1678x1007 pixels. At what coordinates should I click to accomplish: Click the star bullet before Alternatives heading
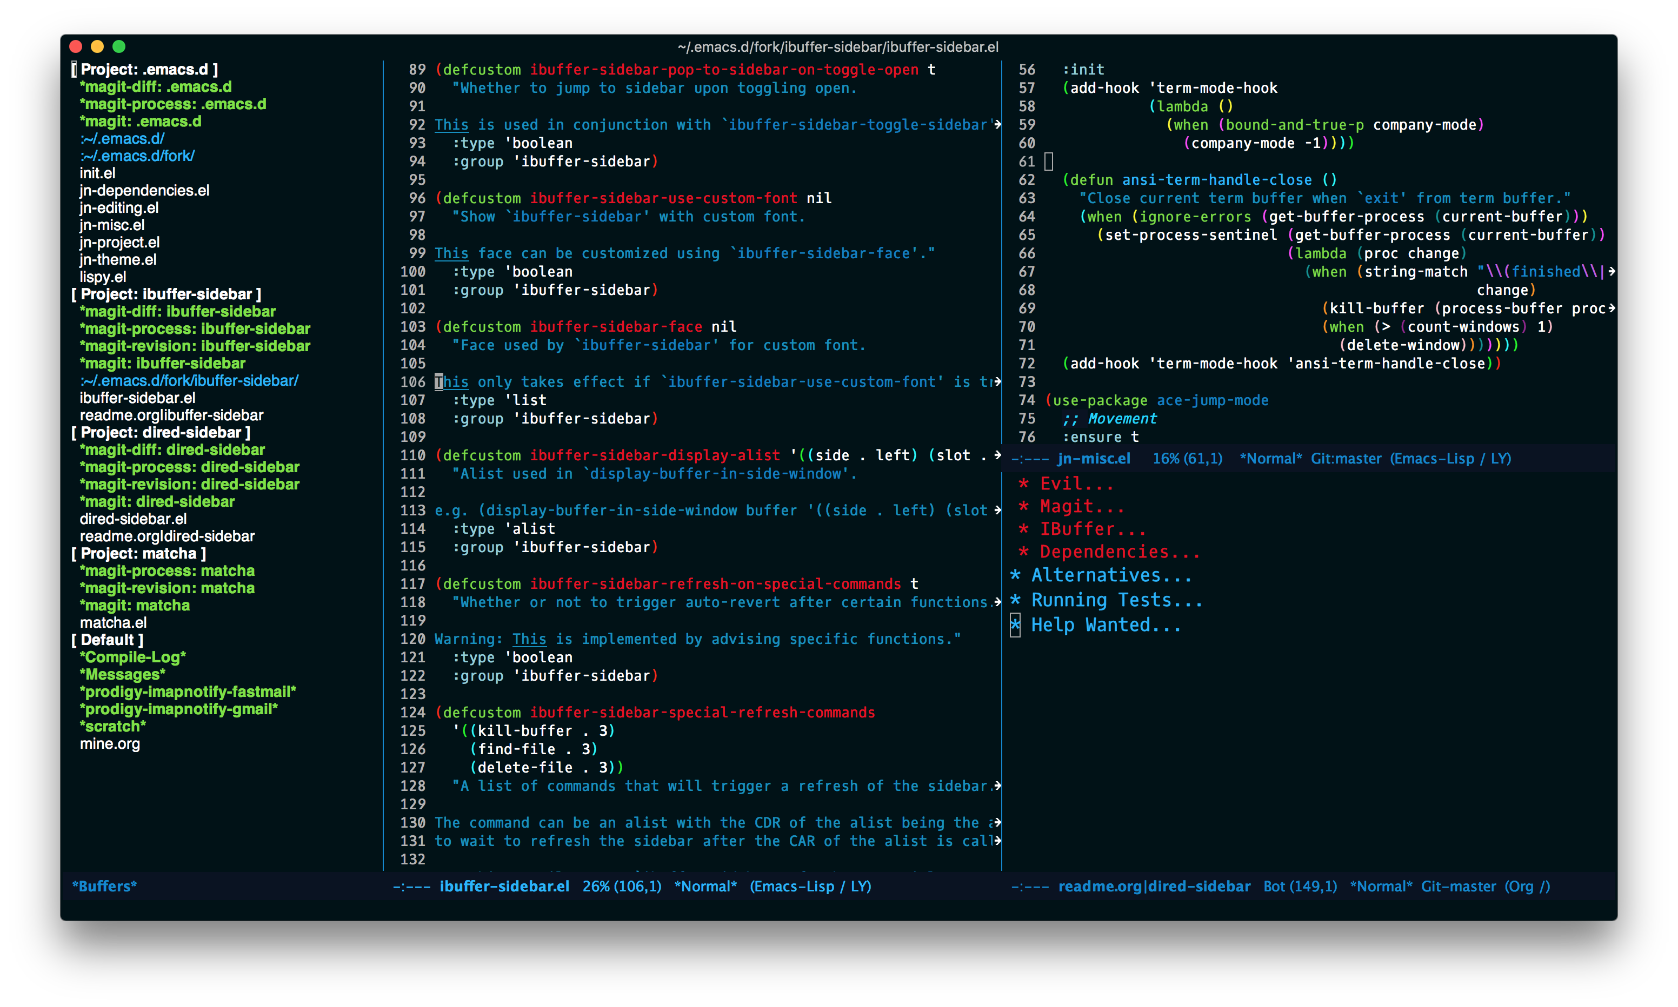[1015, 575]
